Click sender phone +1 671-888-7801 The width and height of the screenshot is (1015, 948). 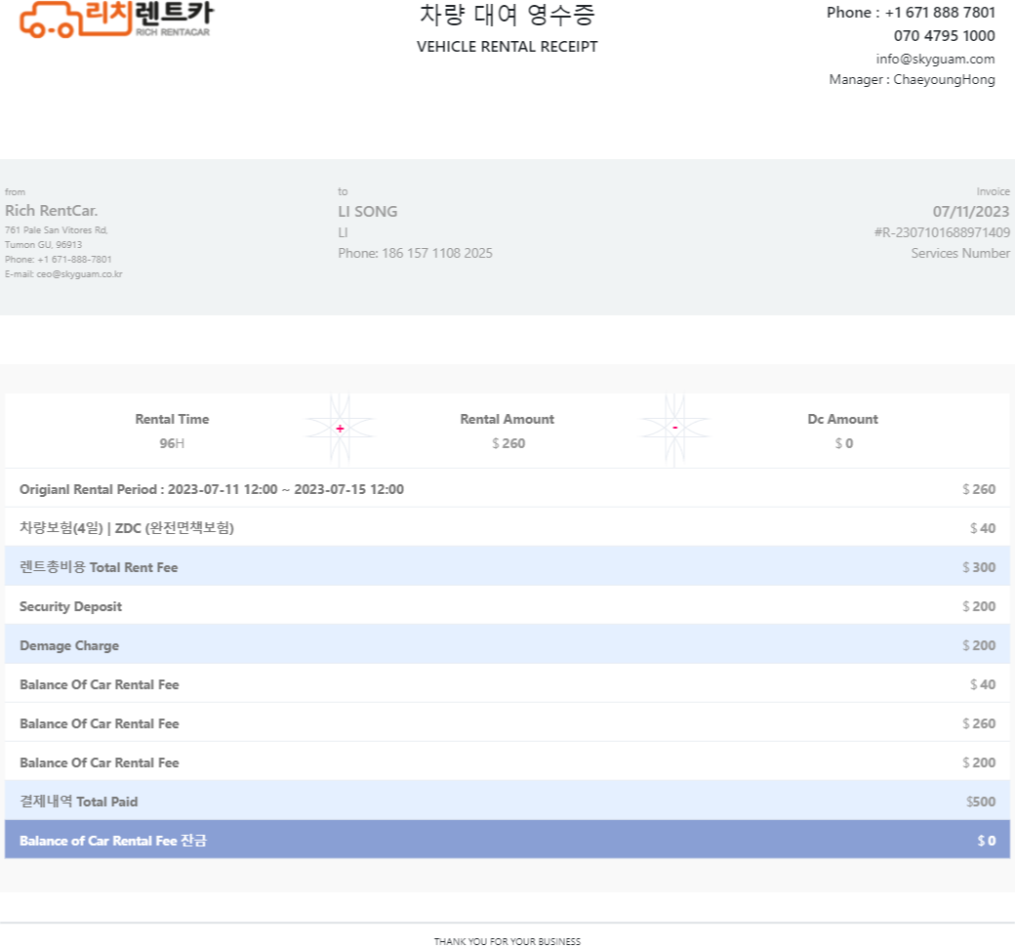(x=59, y=259)
